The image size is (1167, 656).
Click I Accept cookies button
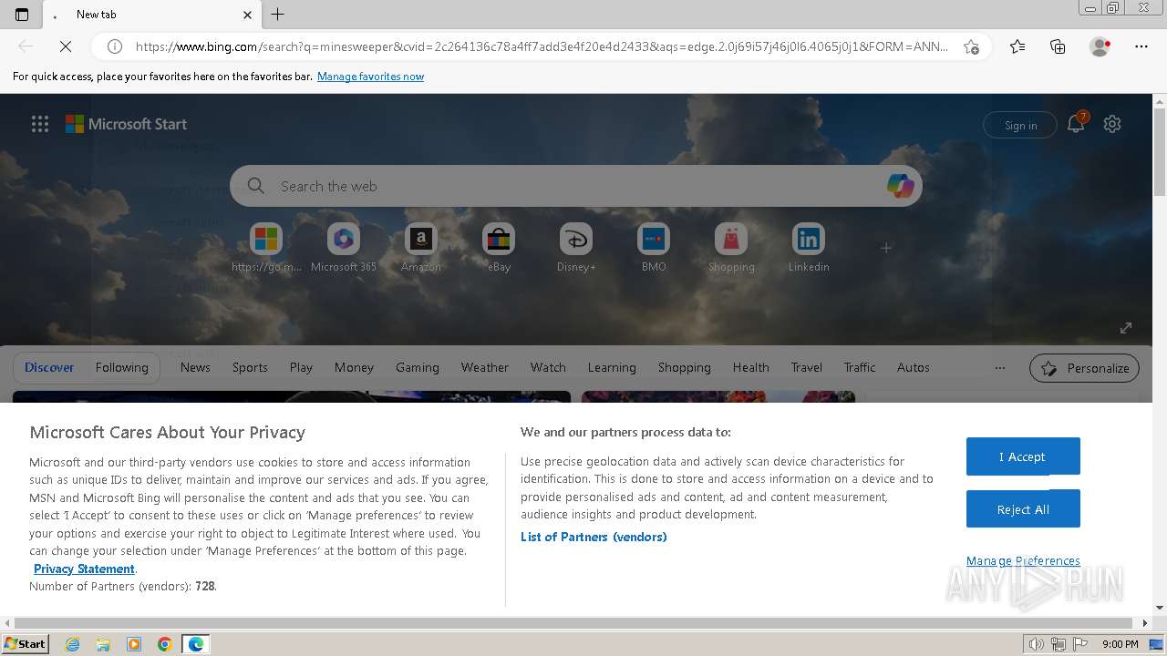[1023, 456]
